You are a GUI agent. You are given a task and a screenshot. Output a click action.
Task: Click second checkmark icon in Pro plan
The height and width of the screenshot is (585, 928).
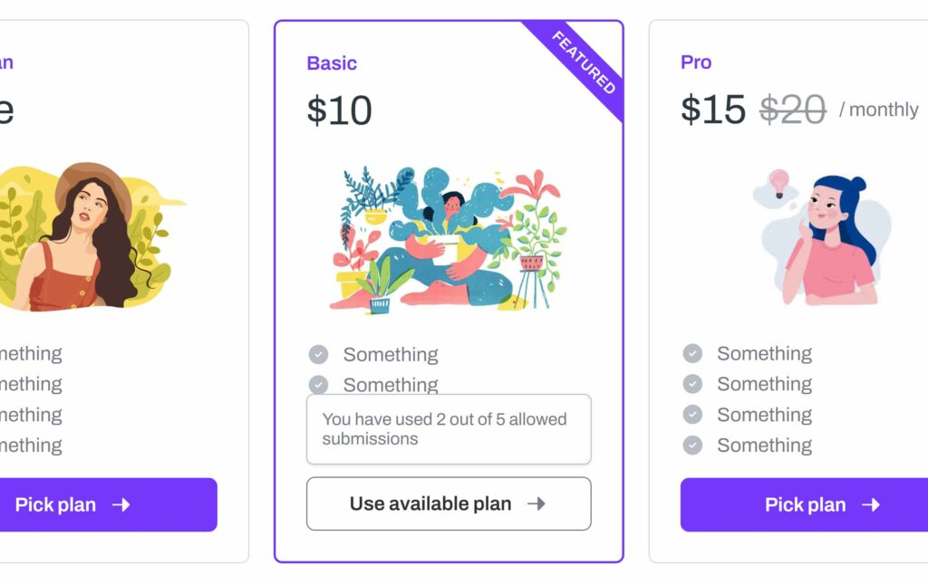click(692, 384)
